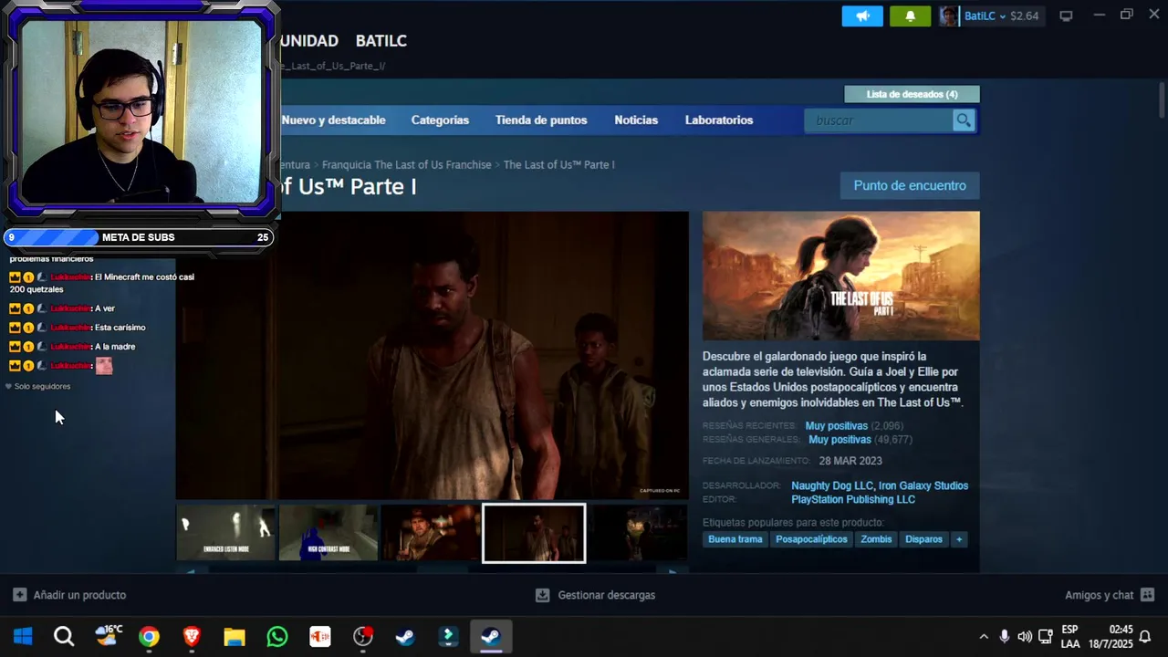Click the microphone icon in system tray
Screen dimensions: 1168x657
coord(1005,637)
